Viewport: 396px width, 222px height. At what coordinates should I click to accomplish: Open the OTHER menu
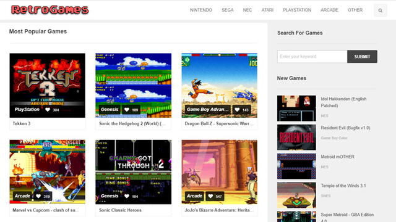click(x=355, y=10)
